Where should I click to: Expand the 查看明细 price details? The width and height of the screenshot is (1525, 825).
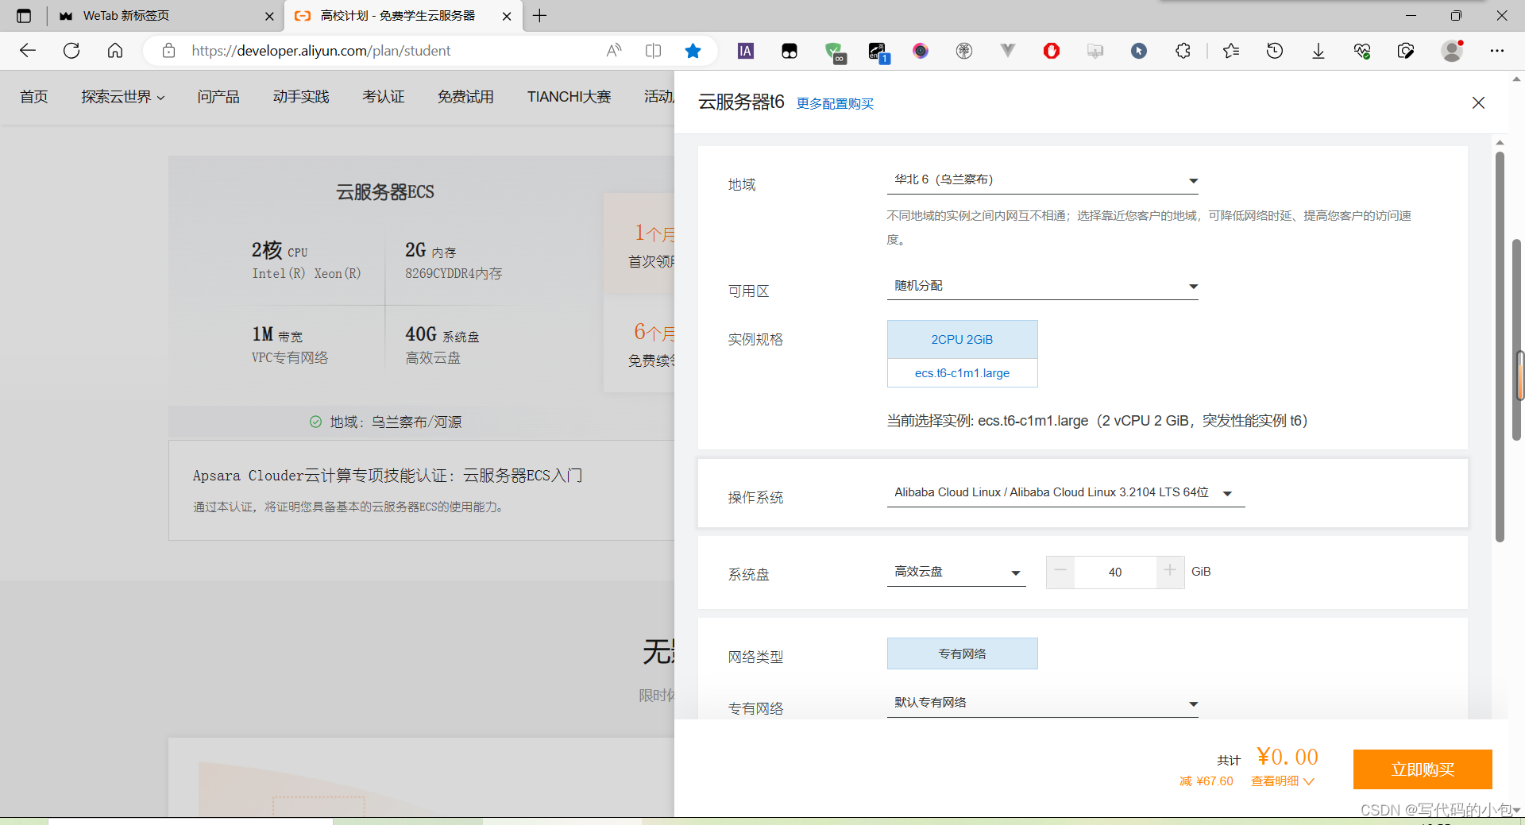tap(1282, 781)
